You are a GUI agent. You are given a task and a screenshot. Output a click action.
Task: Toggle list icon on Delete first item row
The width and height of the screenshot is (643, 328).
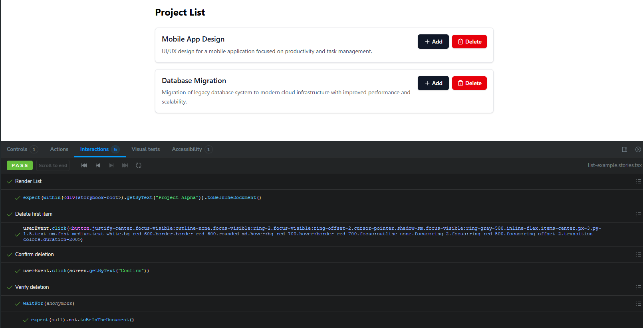639,214
